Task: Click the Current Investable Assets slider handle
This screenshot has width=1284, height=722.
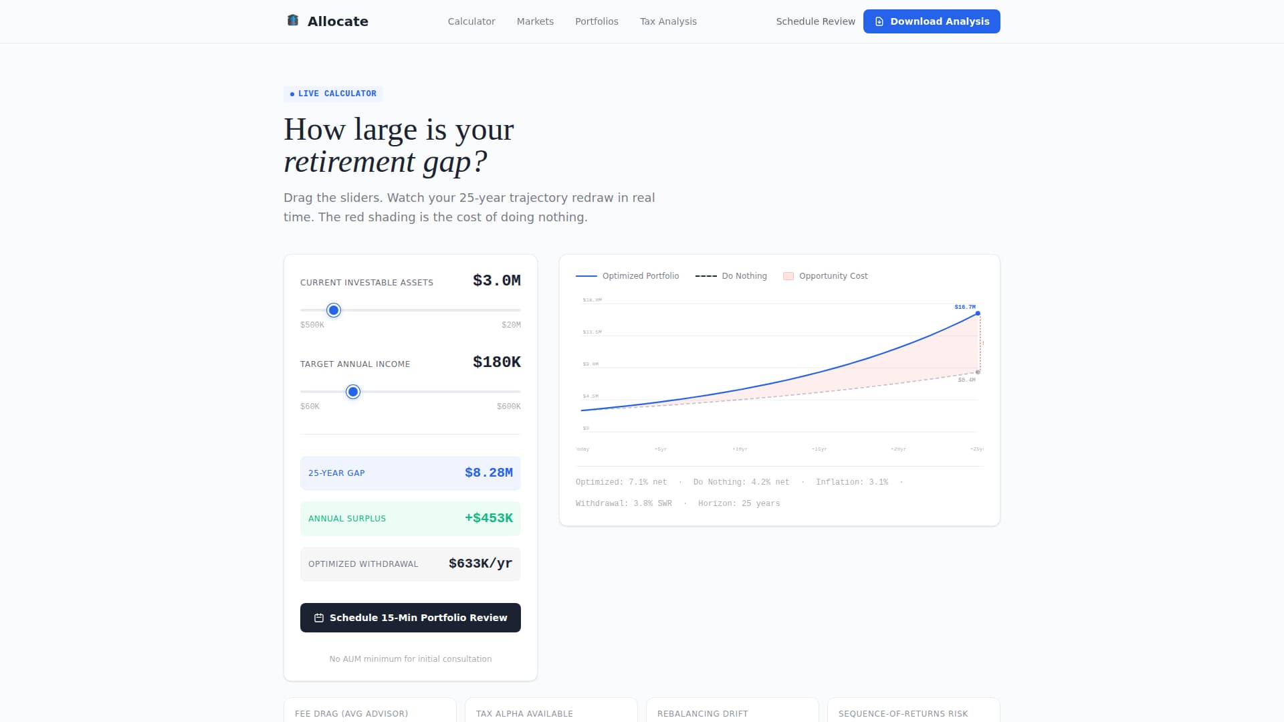Action: point(334,310)
